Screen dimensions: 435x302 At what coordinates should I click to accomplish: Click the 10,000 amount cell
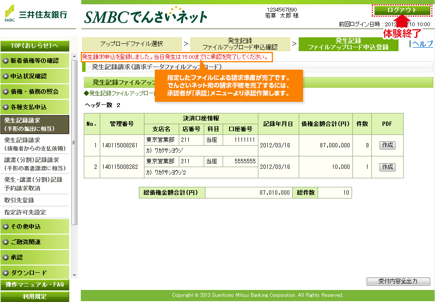(x=326, y=167)
